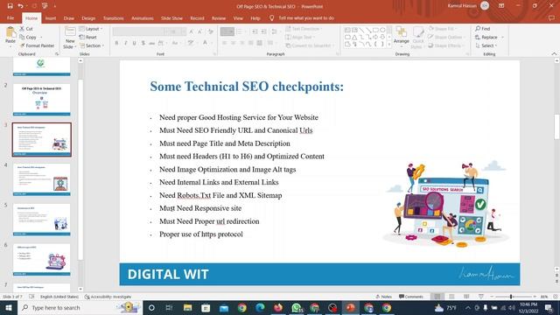Click Accessibility: Investigate in status bar
The width and height of the screenshot is (560, 315).
108,297
